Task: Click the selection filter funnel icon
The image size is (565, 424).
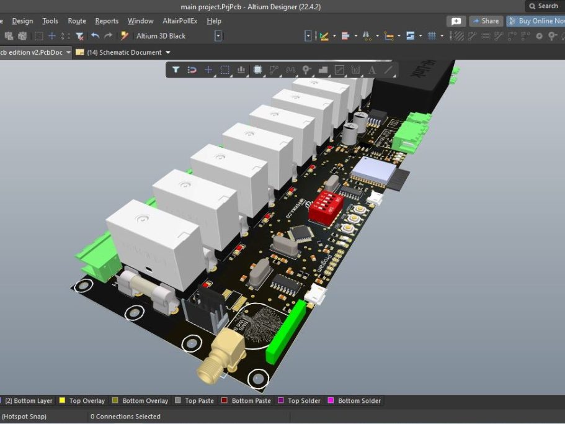Action: pyautogui.click(x=176, y=70)
